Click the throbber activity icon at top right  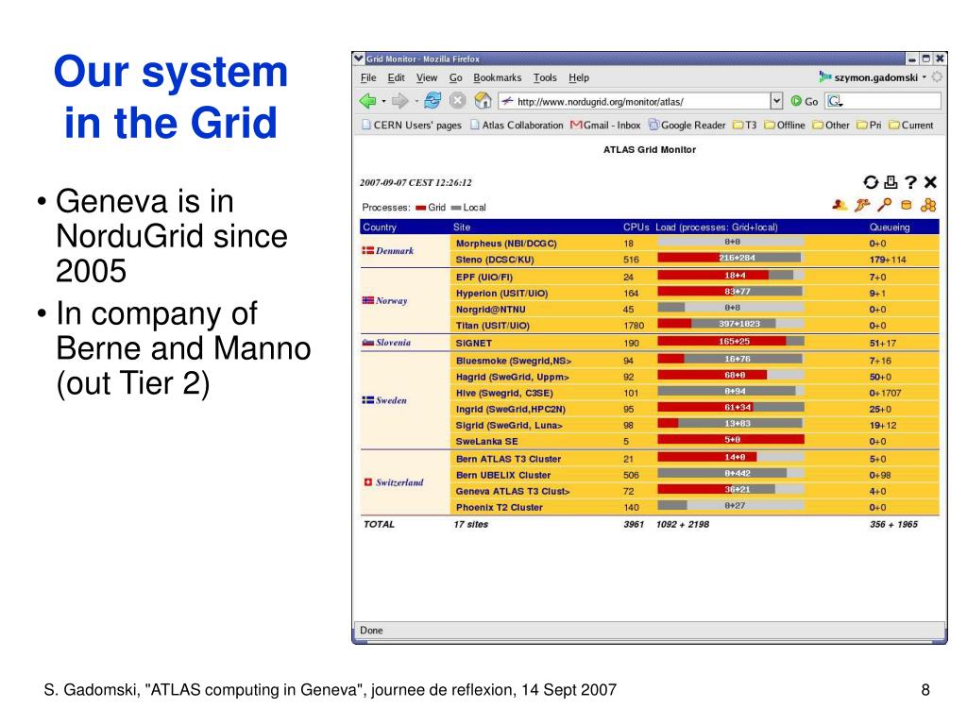[x=937, y=77]
